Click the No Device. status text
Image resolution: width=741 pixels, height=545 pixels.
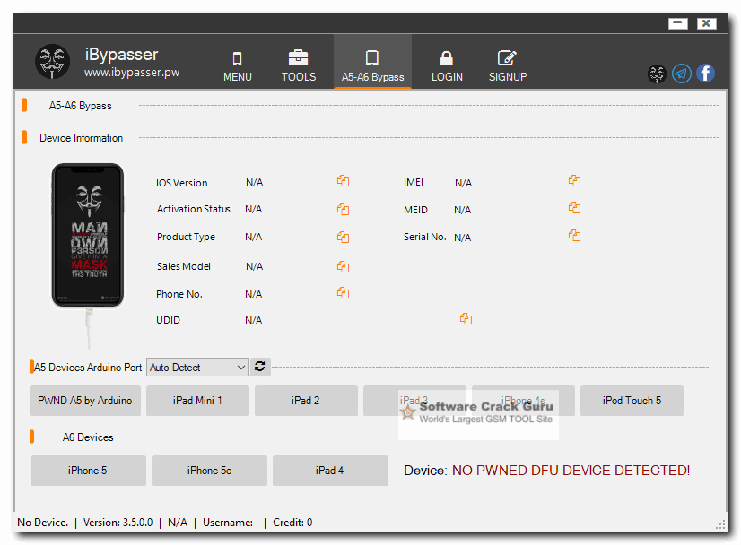42,523
